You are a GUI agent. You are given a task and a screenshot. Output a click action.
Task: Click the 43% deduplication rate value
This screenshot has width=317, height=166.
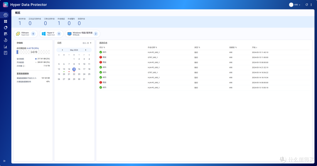(48, 82)
